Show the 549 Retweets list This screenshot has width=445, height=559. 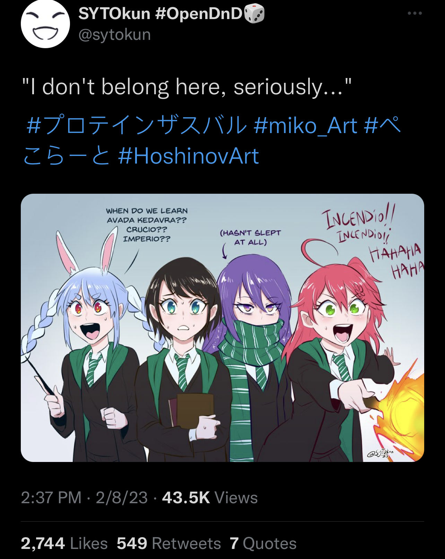coord(169,543)
